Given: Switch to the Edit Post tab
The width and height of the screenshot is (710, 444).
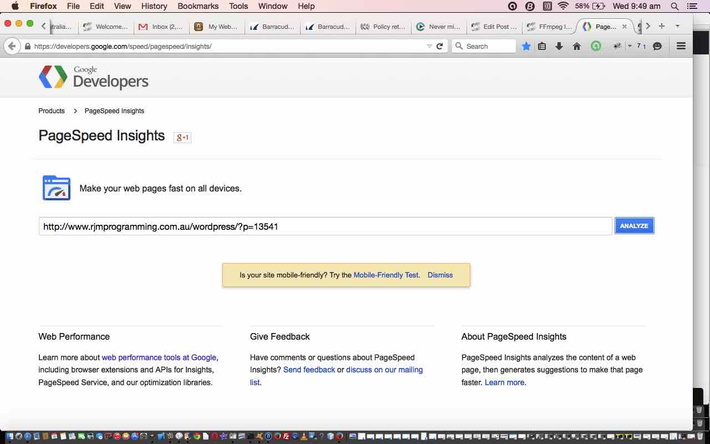Looking at the screenshot, I should pyautogui.click(x=495, y=26).
